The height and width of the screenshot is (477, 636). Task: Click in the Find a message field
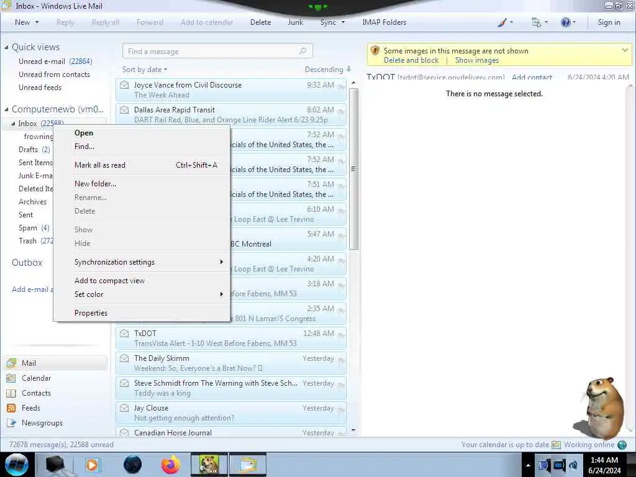click(217, 51)
